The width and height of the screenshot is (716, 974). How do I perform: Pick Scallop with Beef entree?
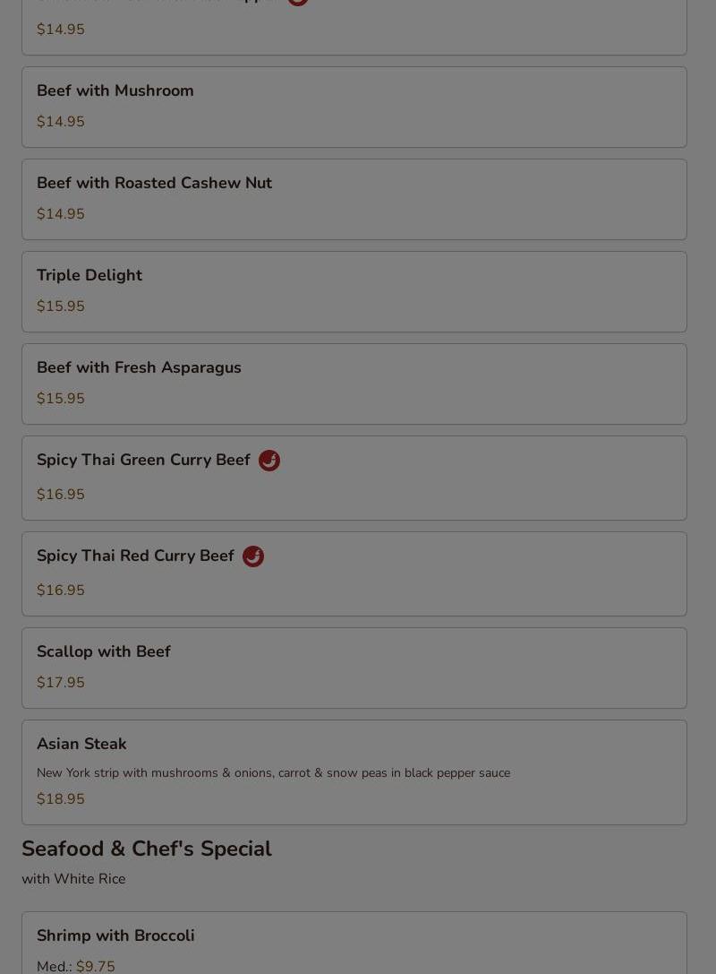pos(354,668)
